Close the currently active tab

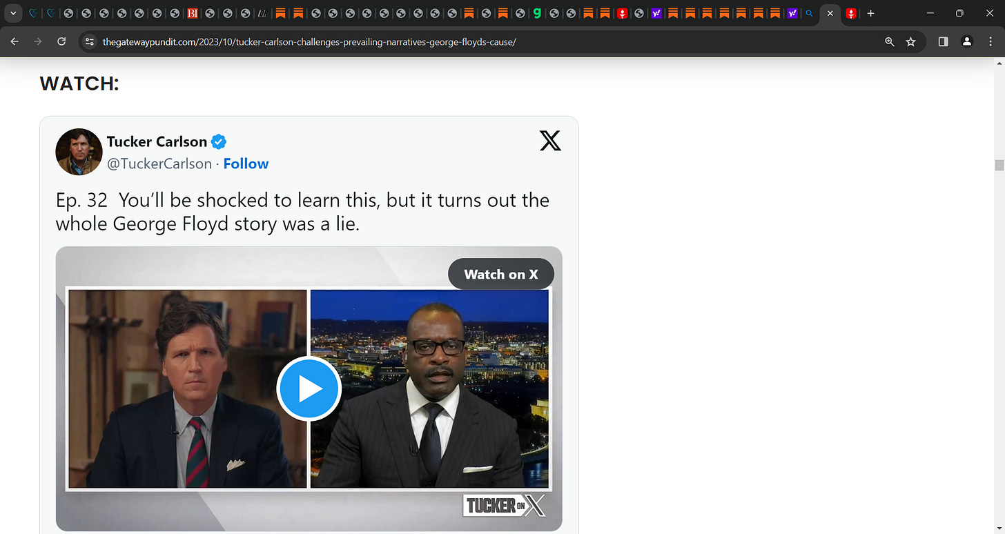click(830, 13)
